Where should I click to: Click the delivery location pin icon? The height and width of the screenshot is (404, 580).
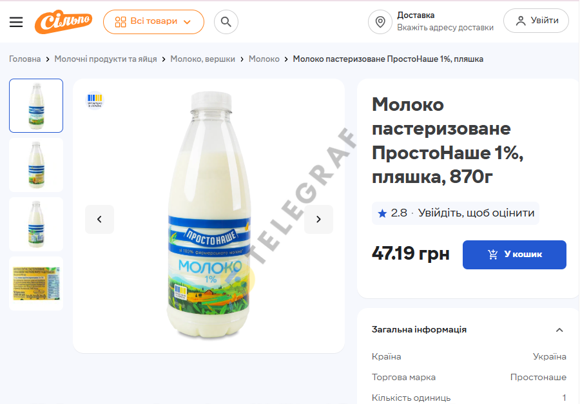(380, 22)
